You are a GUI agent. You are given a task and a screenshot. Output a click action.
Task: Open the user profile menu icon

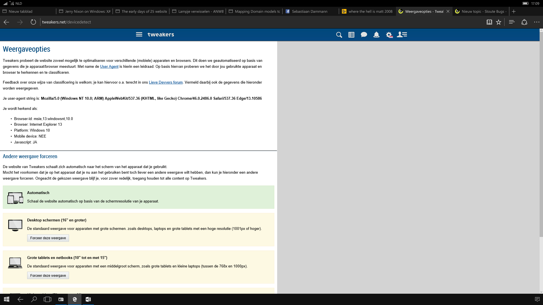(402, 34)
